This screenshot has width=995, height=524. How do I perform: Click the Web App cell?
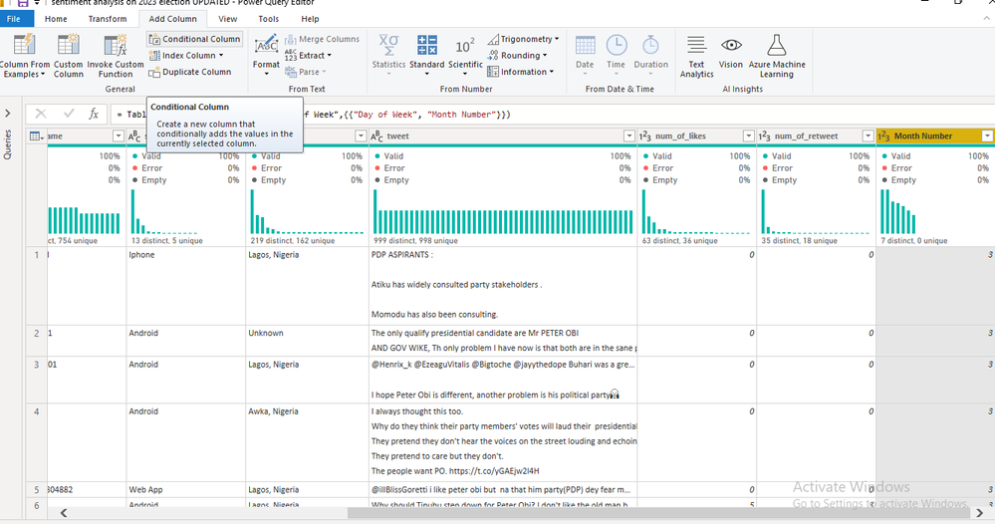coord(186,490)
